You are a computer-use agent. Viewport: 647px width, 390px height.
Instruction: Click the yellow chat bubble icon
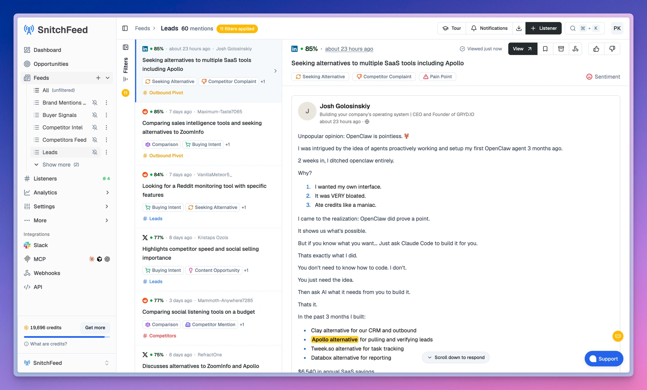tap(618, 336)
